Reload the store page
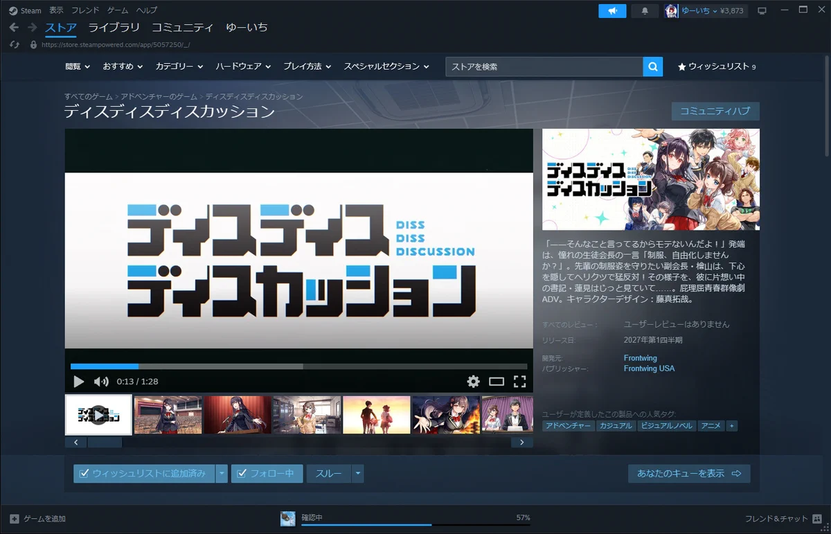This screenshot has height=534, width=831. click(15, 44)
